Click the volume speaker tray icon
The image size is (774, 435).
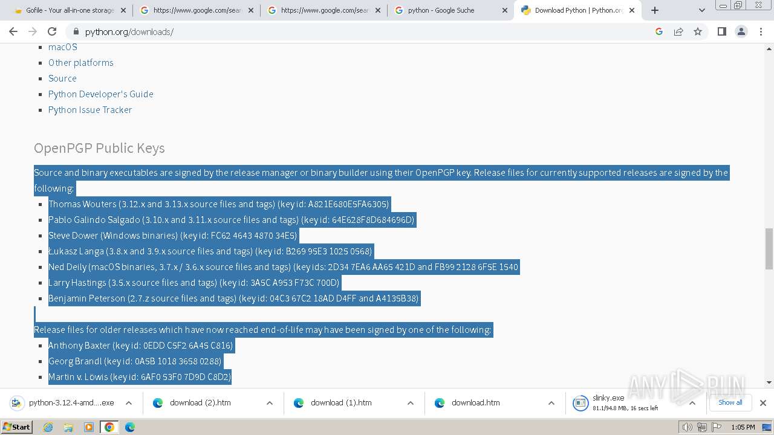(x=687, y=427)
